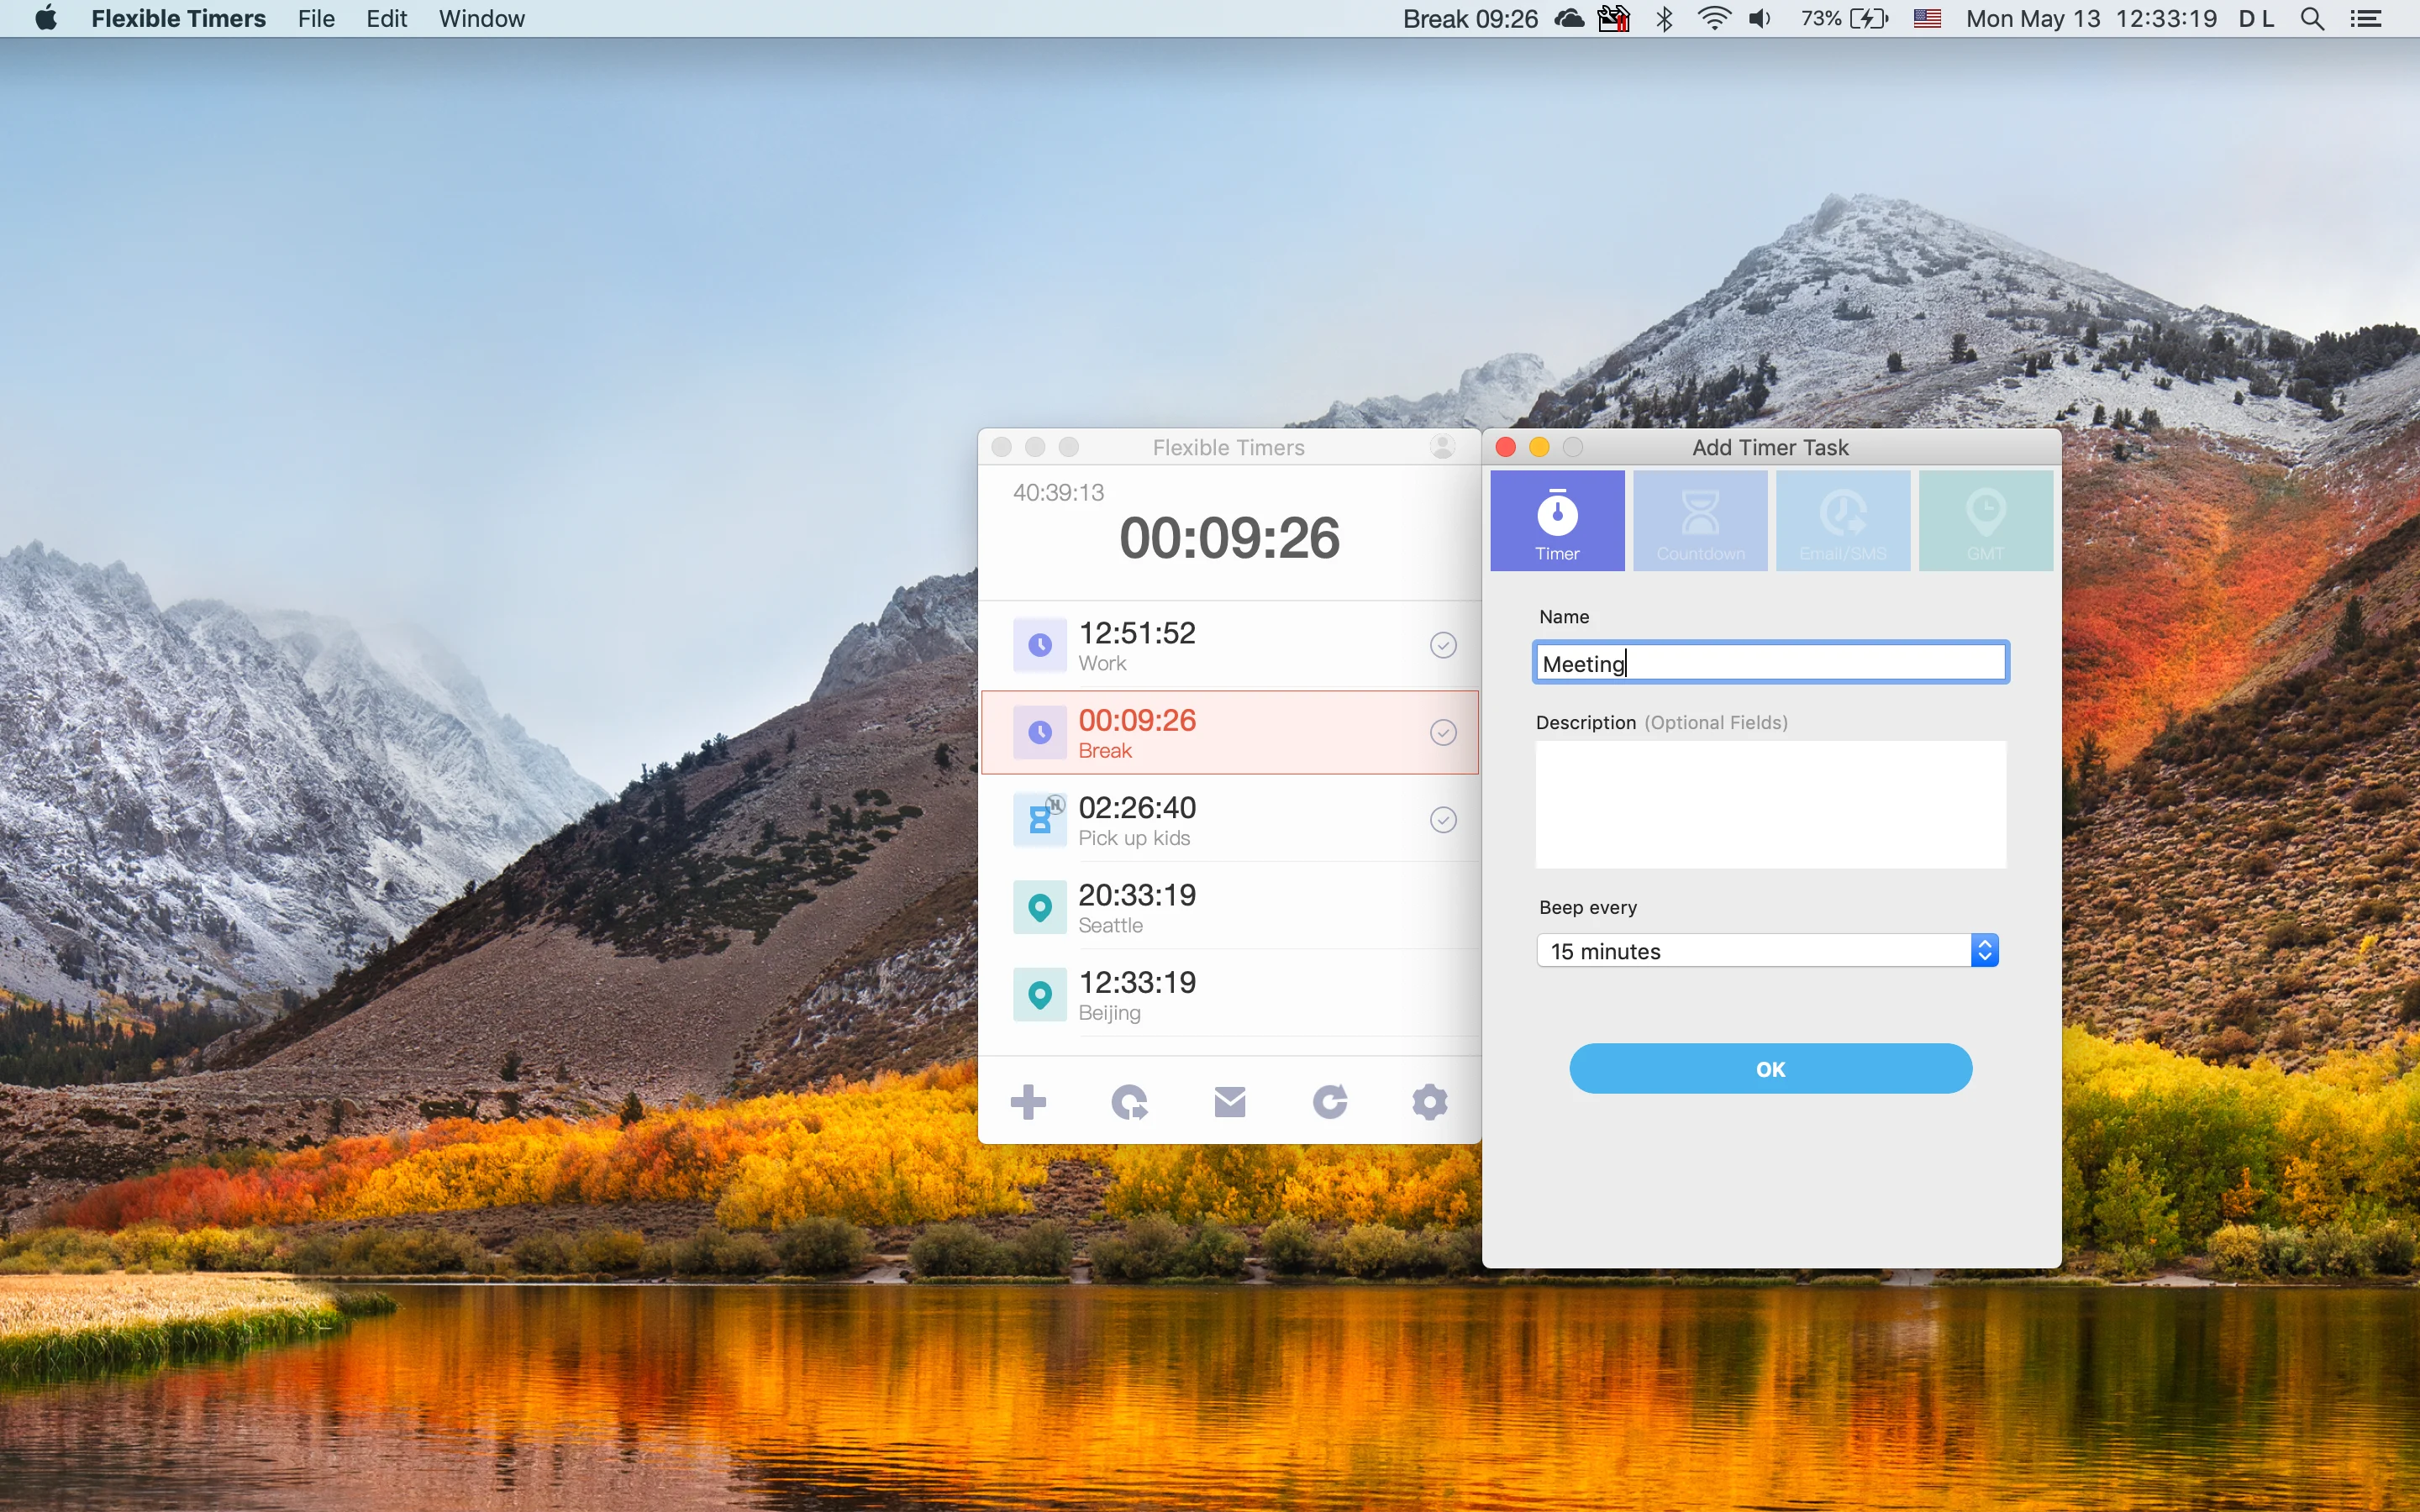
Task: Open the Flexible Timers app menu
Action: [x=178, y=19]
